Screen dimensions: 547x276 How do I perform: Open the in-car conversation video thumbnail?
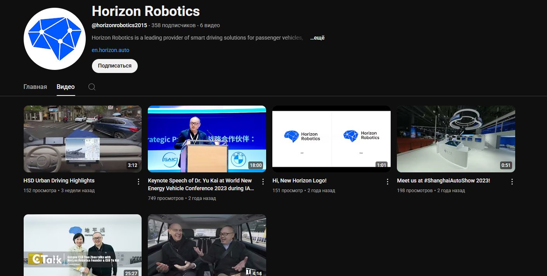tap(207, 245)
